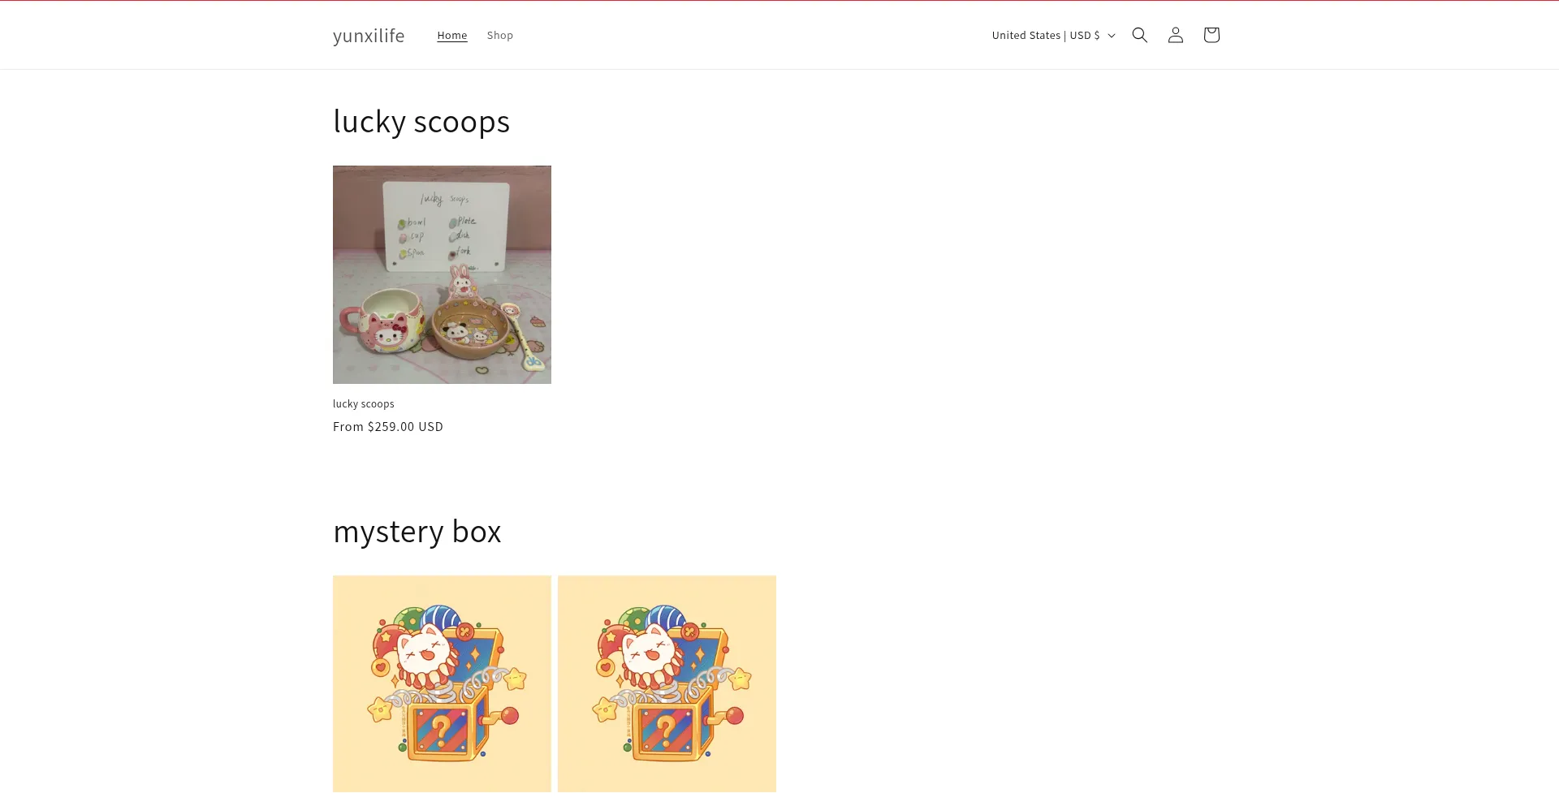Click the question mark on the first mystery box

point(442,730)
